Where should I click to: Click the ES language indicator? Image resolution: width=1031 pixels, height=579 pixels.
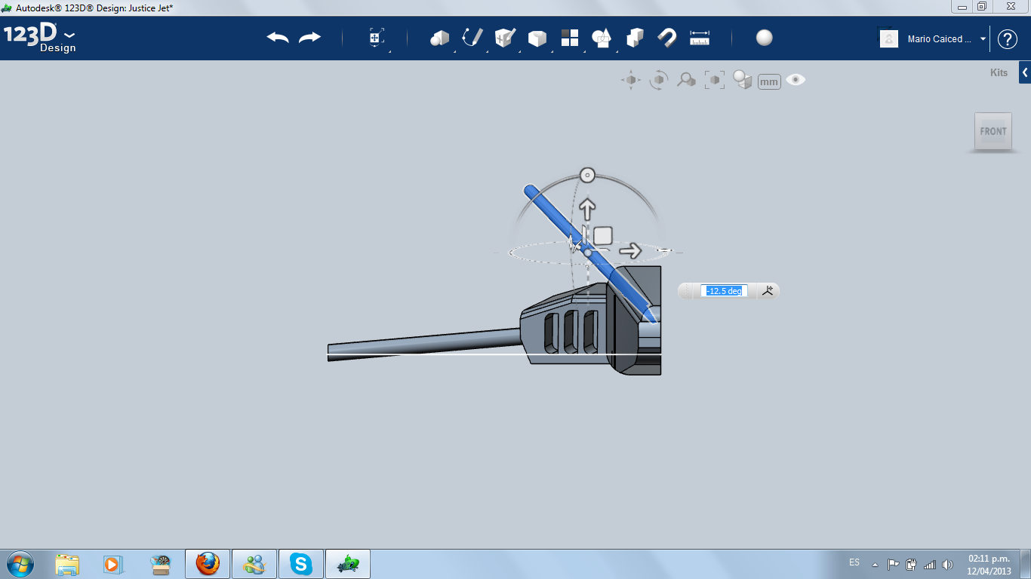(854, 562)
